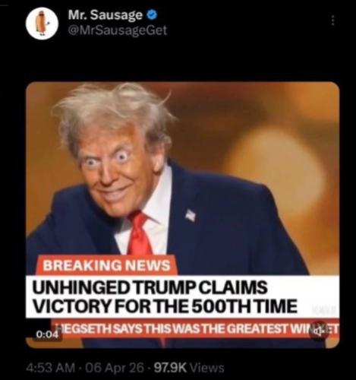Open Mr. Sausage's profile avatar
The image size is (356, 380).
[42, 24]
